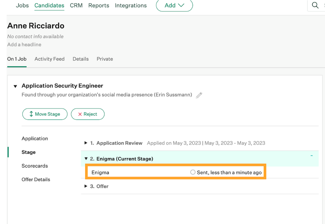Image resolution: width=325 pixels, height=224 pixels.
Task: Open the Details tab
Action: pos(81,59)
